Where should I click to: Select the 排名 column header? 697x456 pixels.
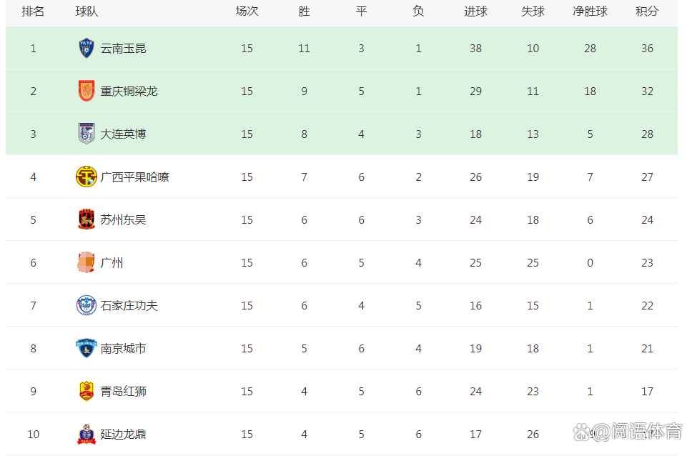(33, 11)
